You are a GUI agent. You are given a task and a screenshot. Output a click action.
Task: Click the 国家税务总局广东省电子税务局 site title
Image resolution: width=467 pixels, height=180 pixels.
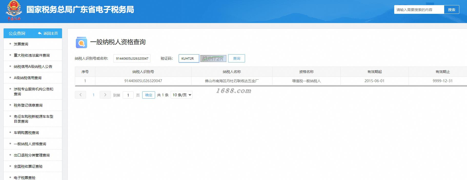[x=80, y=9]
